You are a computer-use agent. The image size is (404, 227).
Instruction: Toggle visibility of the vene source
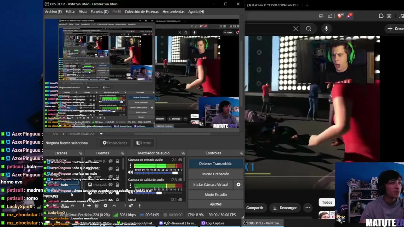pos(110,177)
